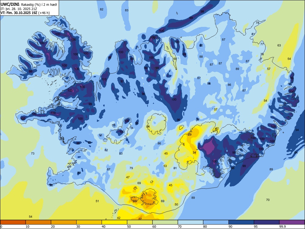The width and height of the screenshot is (305, 229).
Task: Click the '23' humidity value on the map
Action: click(135, 201)
